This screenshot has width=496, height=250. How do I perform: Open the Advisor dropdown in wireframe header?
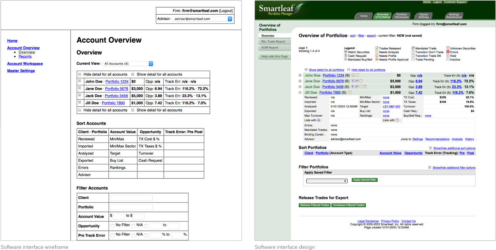203,19
